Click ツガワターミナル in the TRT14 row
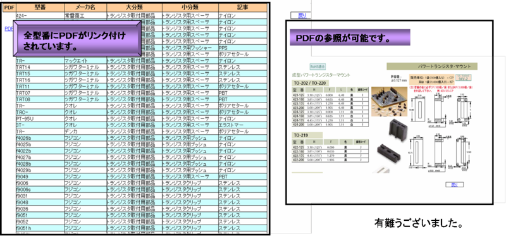The image size is (506, 236). click(x=85, y=67)
